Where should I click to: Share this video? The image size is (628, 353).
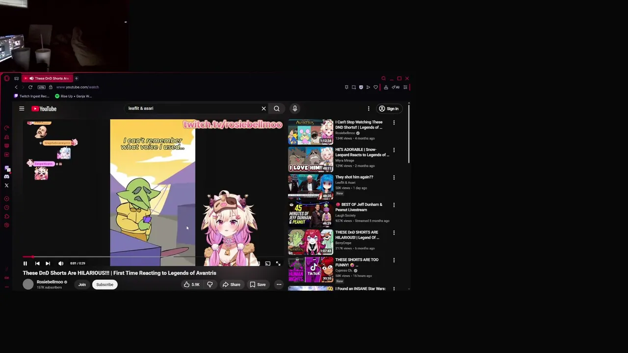[231, 284]
